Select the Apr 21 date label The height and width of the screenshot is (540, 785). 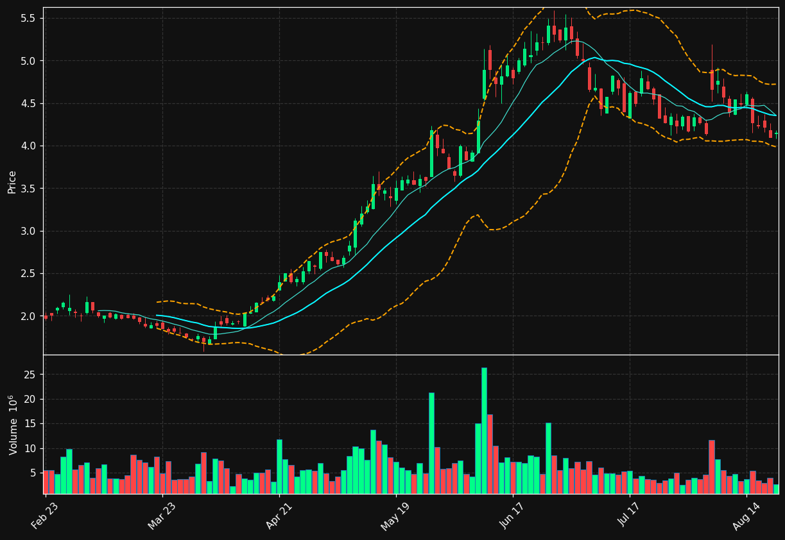click(279, 515)
